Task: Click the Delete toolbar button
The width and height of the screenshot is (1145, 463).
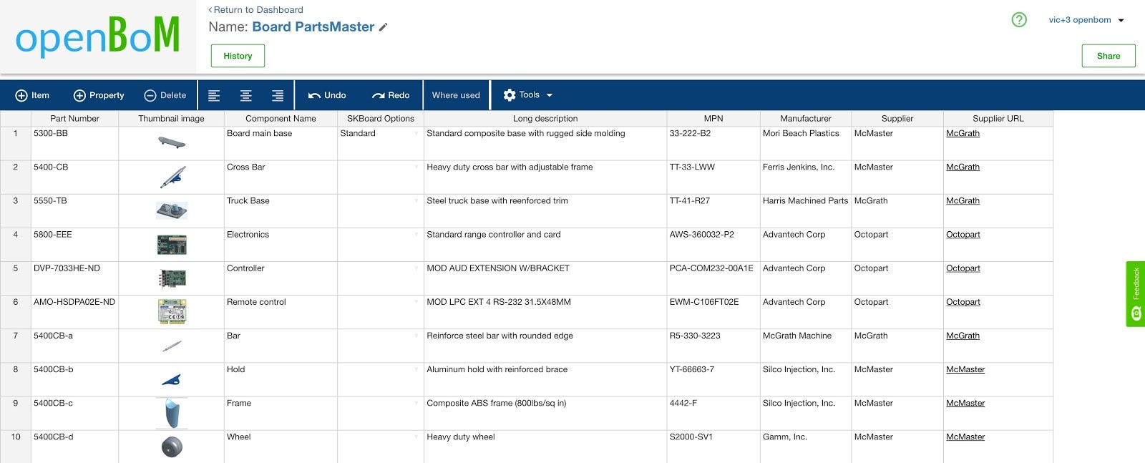Action: pyautogui.click(x=165, y=95)
